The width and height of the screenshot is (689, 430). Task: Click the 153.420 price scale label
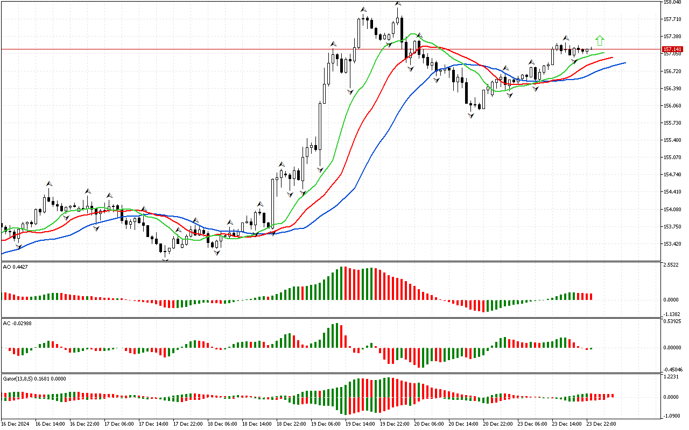673,243
